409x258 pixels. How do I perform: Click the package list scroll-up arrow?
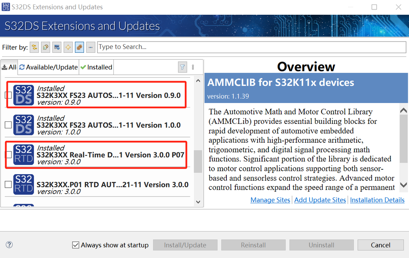198,81
